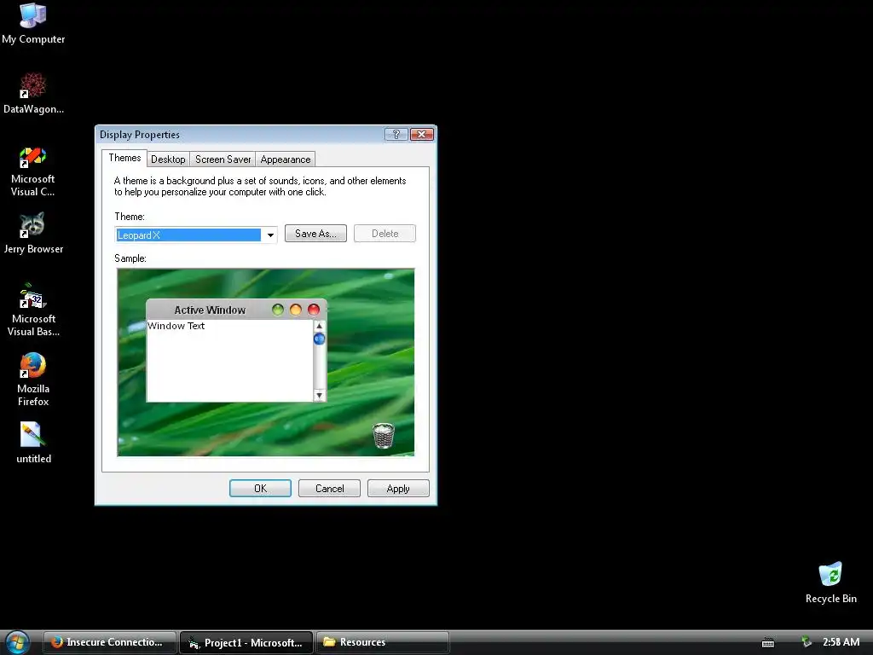Expand the Theme dropdown arrow
This screenshot has width=873, height=655.
(270, 235)
